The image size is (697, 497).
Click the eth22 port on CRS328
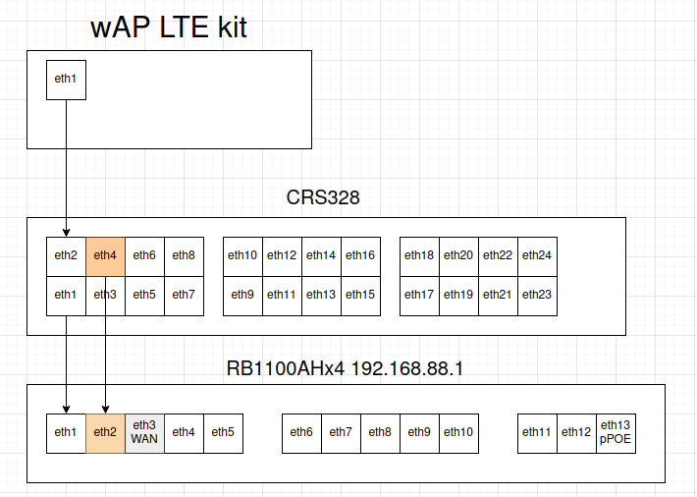click(499, 256)
